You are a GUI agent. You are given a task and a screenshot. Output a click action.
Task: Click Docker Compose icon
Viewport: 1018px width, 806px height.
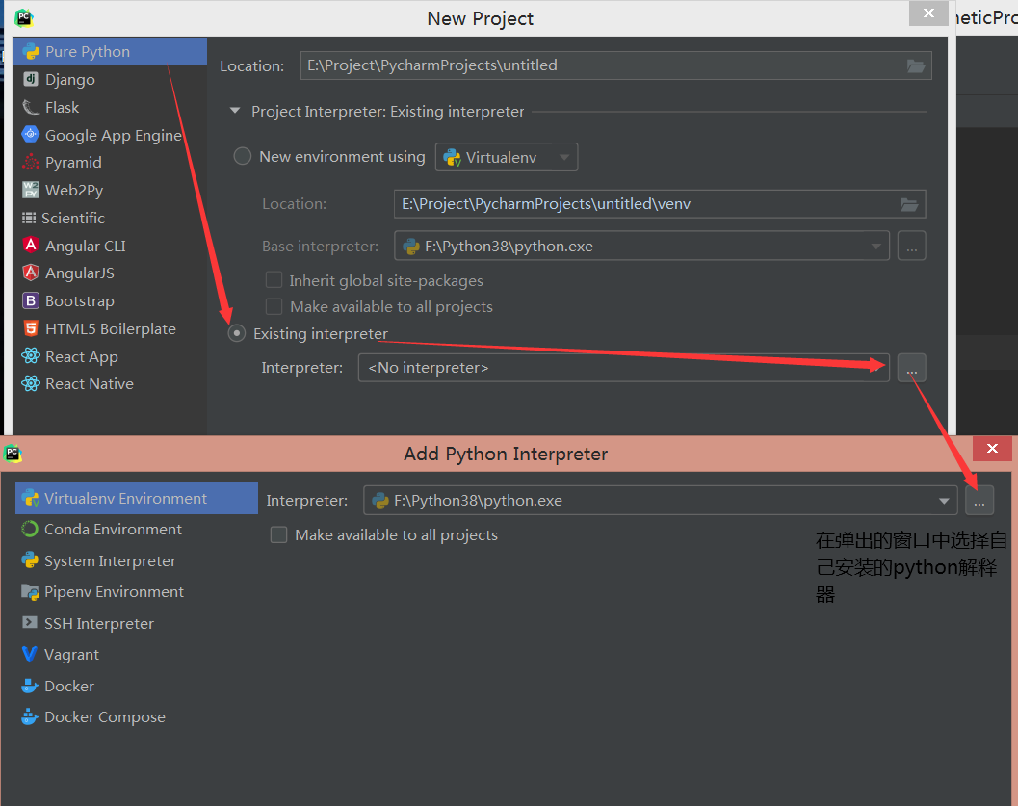tap(30, 716)
